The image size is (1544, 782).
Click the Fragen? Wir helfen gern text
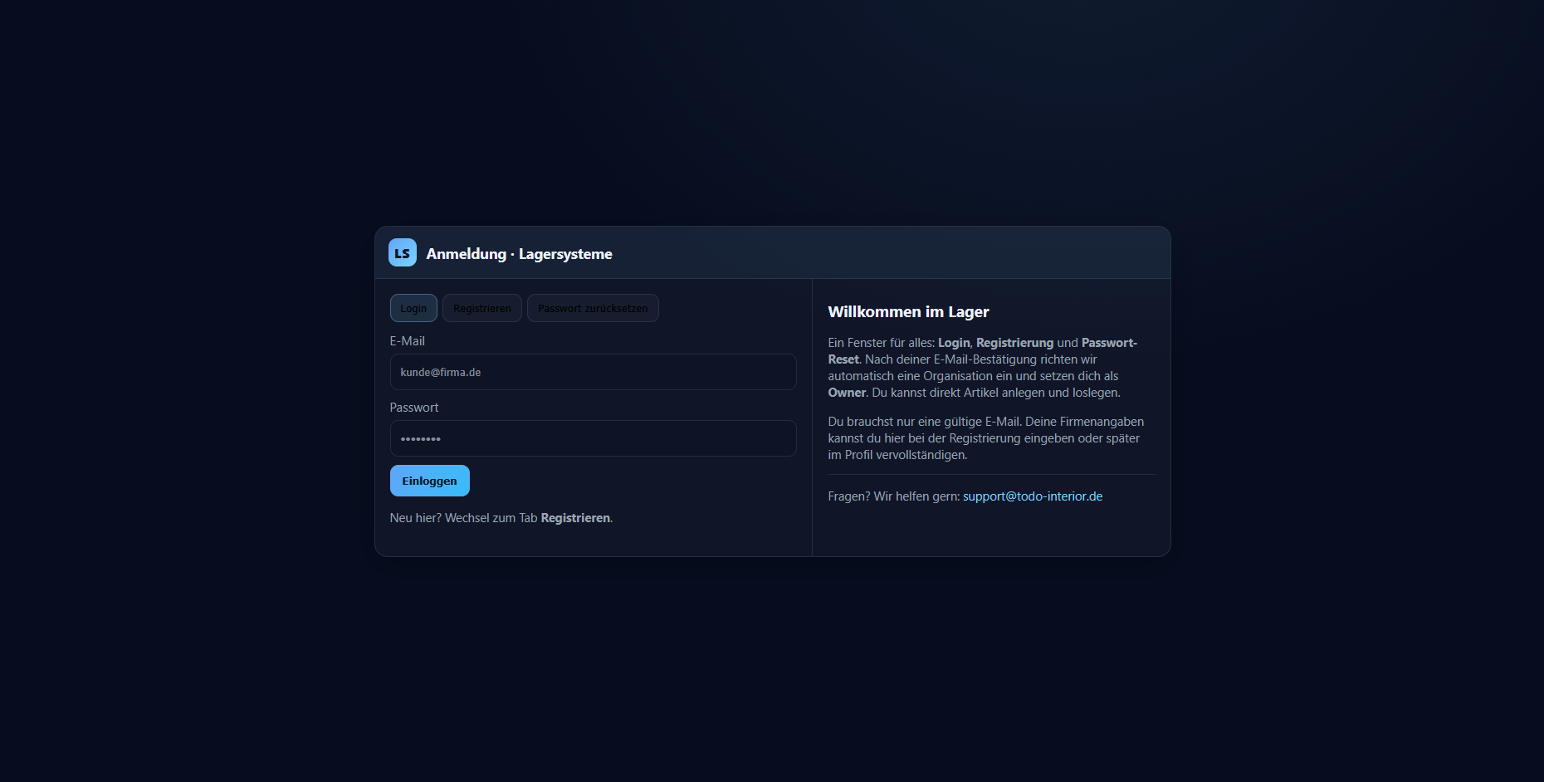894,496
